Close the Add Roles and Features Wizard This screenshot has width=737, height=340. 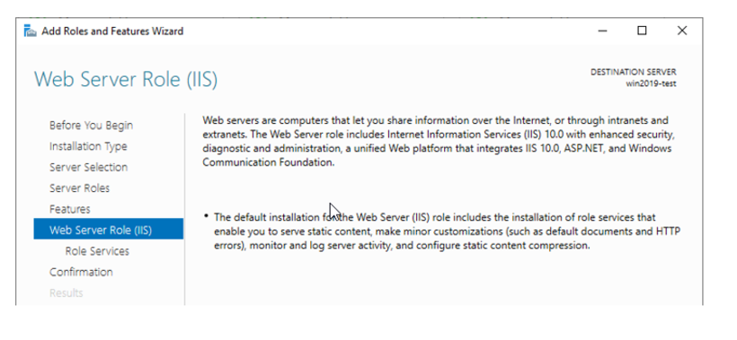click(x=682, y=31)
